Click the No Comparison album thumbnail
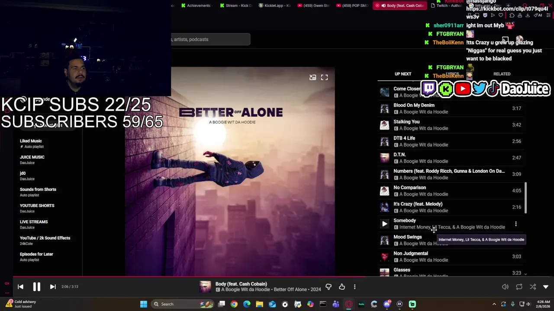Viewport: 554px width, 311px height. point(384,190)
